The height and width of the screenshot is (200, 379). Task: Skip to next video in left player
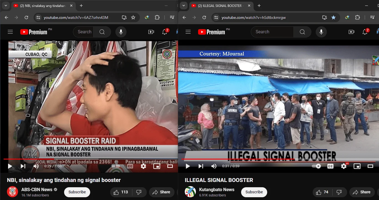point(23,166)
